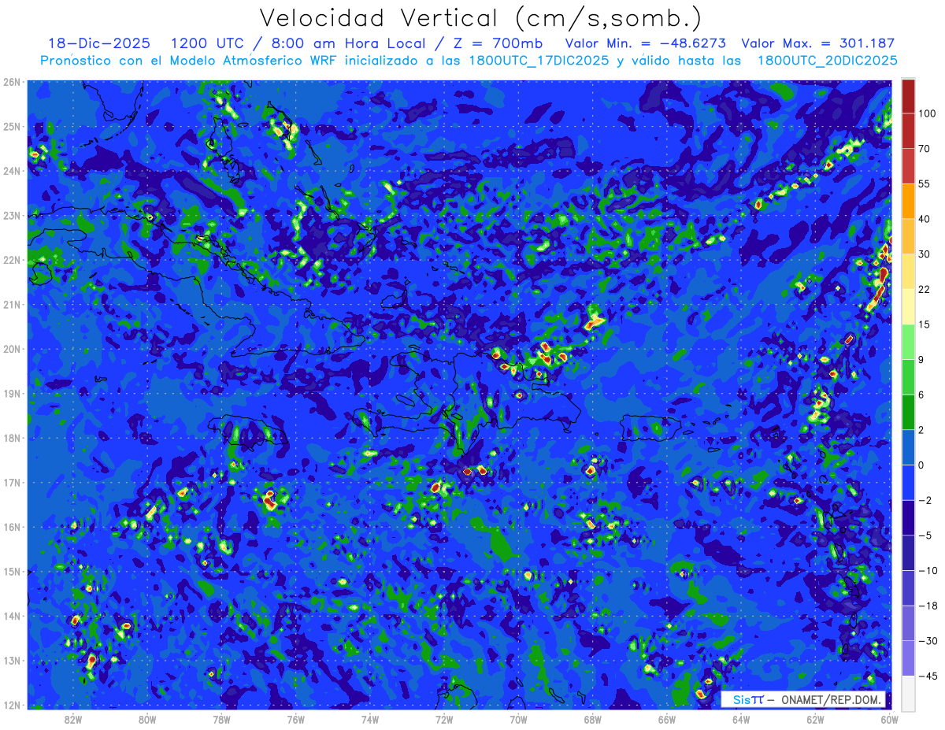Click the -18 value on the color scale
The width and height of the screenshot is (945, 730).
[x=927, y=606]
